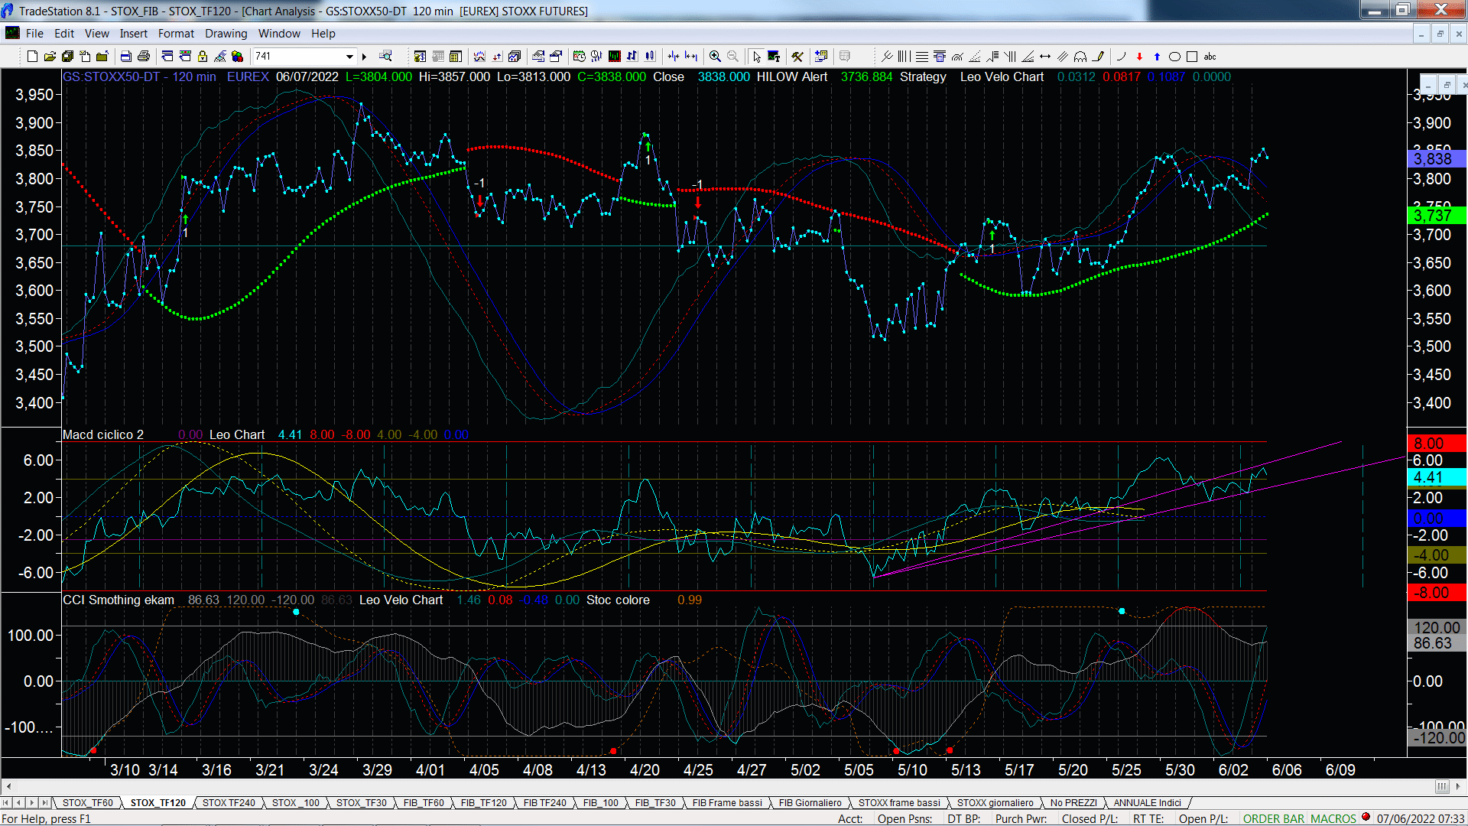Click the Zoom in magnifier icon
Image resolution: width=1468 pixels, height=826 pixels.
tap(715, 57)
